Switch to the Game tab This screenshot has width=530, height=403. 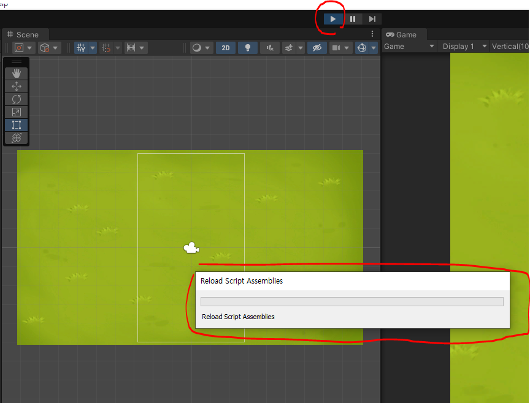[x=402, y=35]
